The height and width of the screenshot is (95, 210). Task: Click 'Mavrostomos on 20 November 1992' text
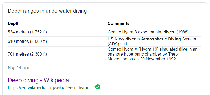click(142, 59)
